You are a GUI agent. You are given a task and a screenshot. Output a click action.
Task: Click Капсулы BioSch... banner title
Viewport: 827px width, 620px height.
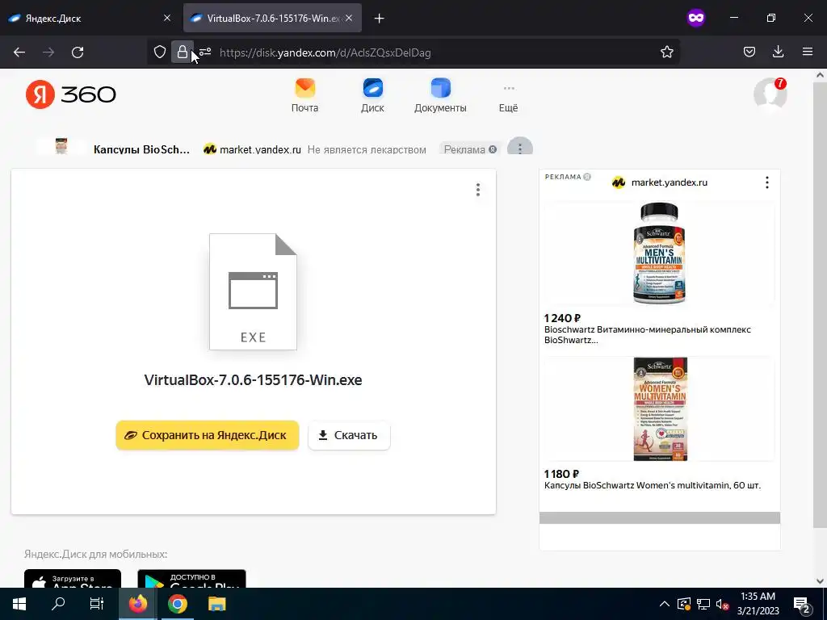coord(141,149)
